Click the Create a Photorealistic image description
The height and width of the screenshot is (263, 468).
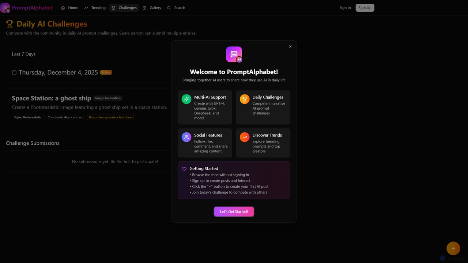tap(89, 107)
